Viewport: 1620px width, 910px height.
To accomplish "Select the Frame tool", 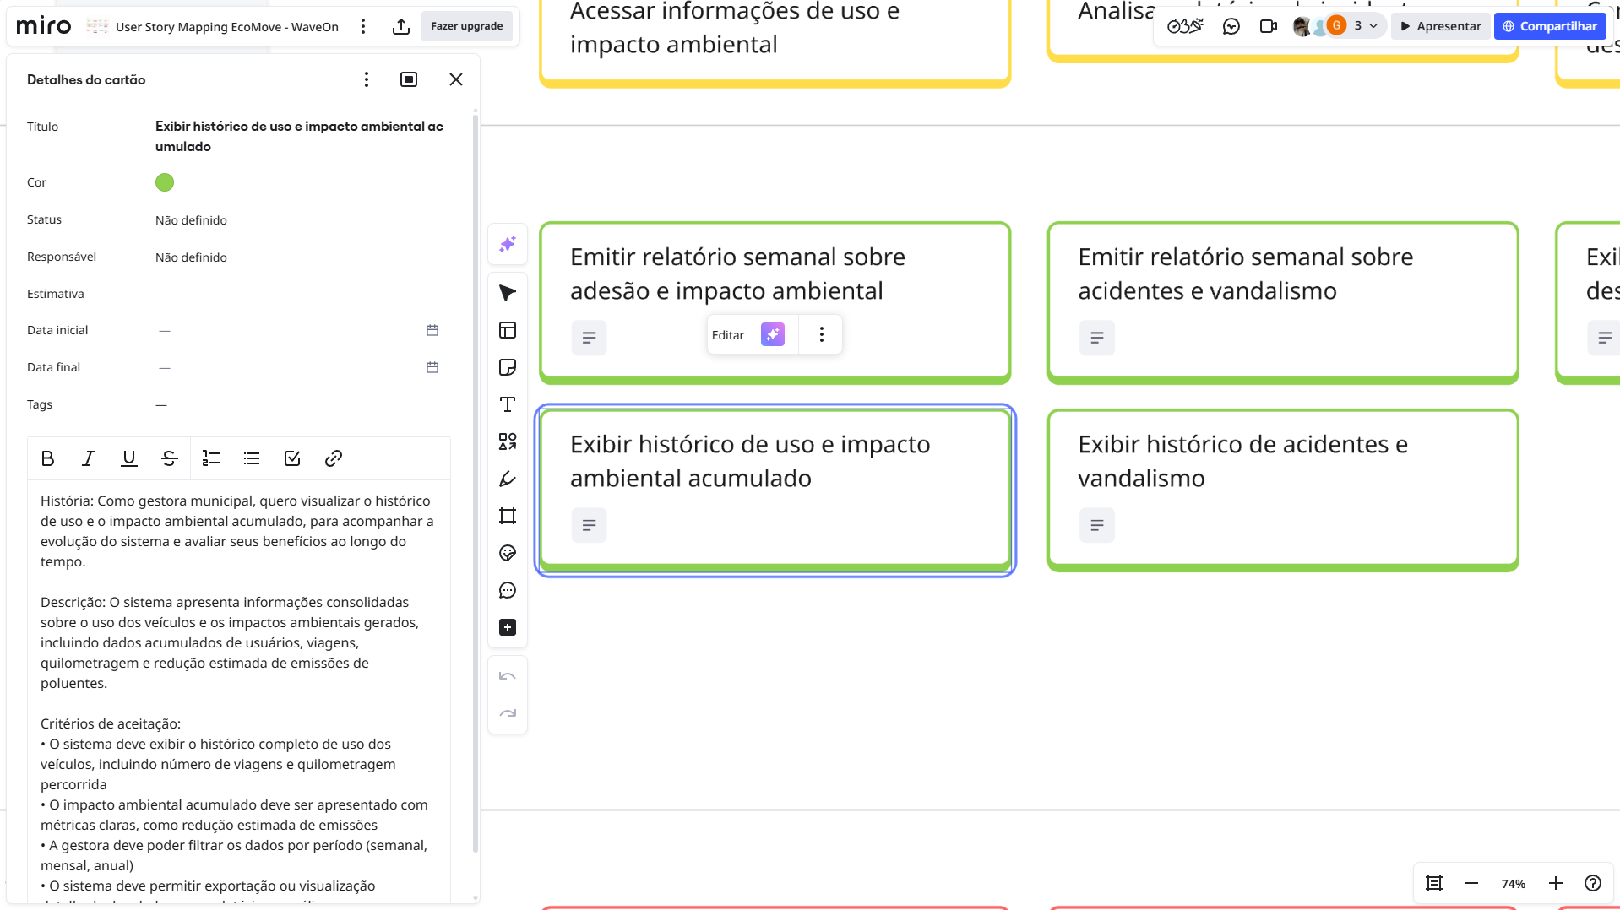I will (508, 516).
